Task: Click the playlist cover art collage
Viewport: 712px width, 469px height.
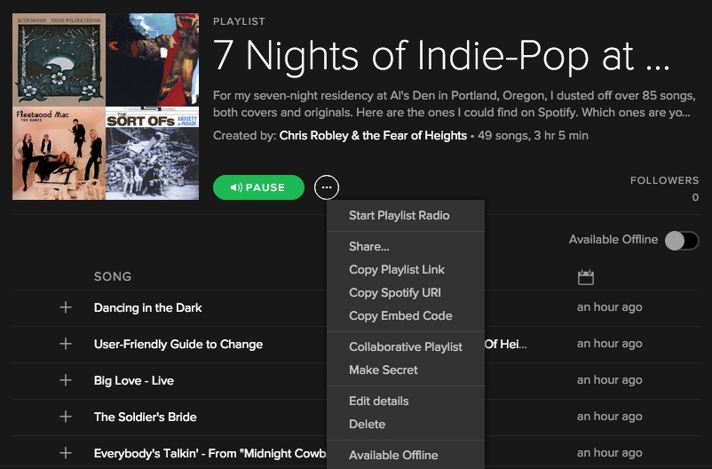Action: coord(107,107)
